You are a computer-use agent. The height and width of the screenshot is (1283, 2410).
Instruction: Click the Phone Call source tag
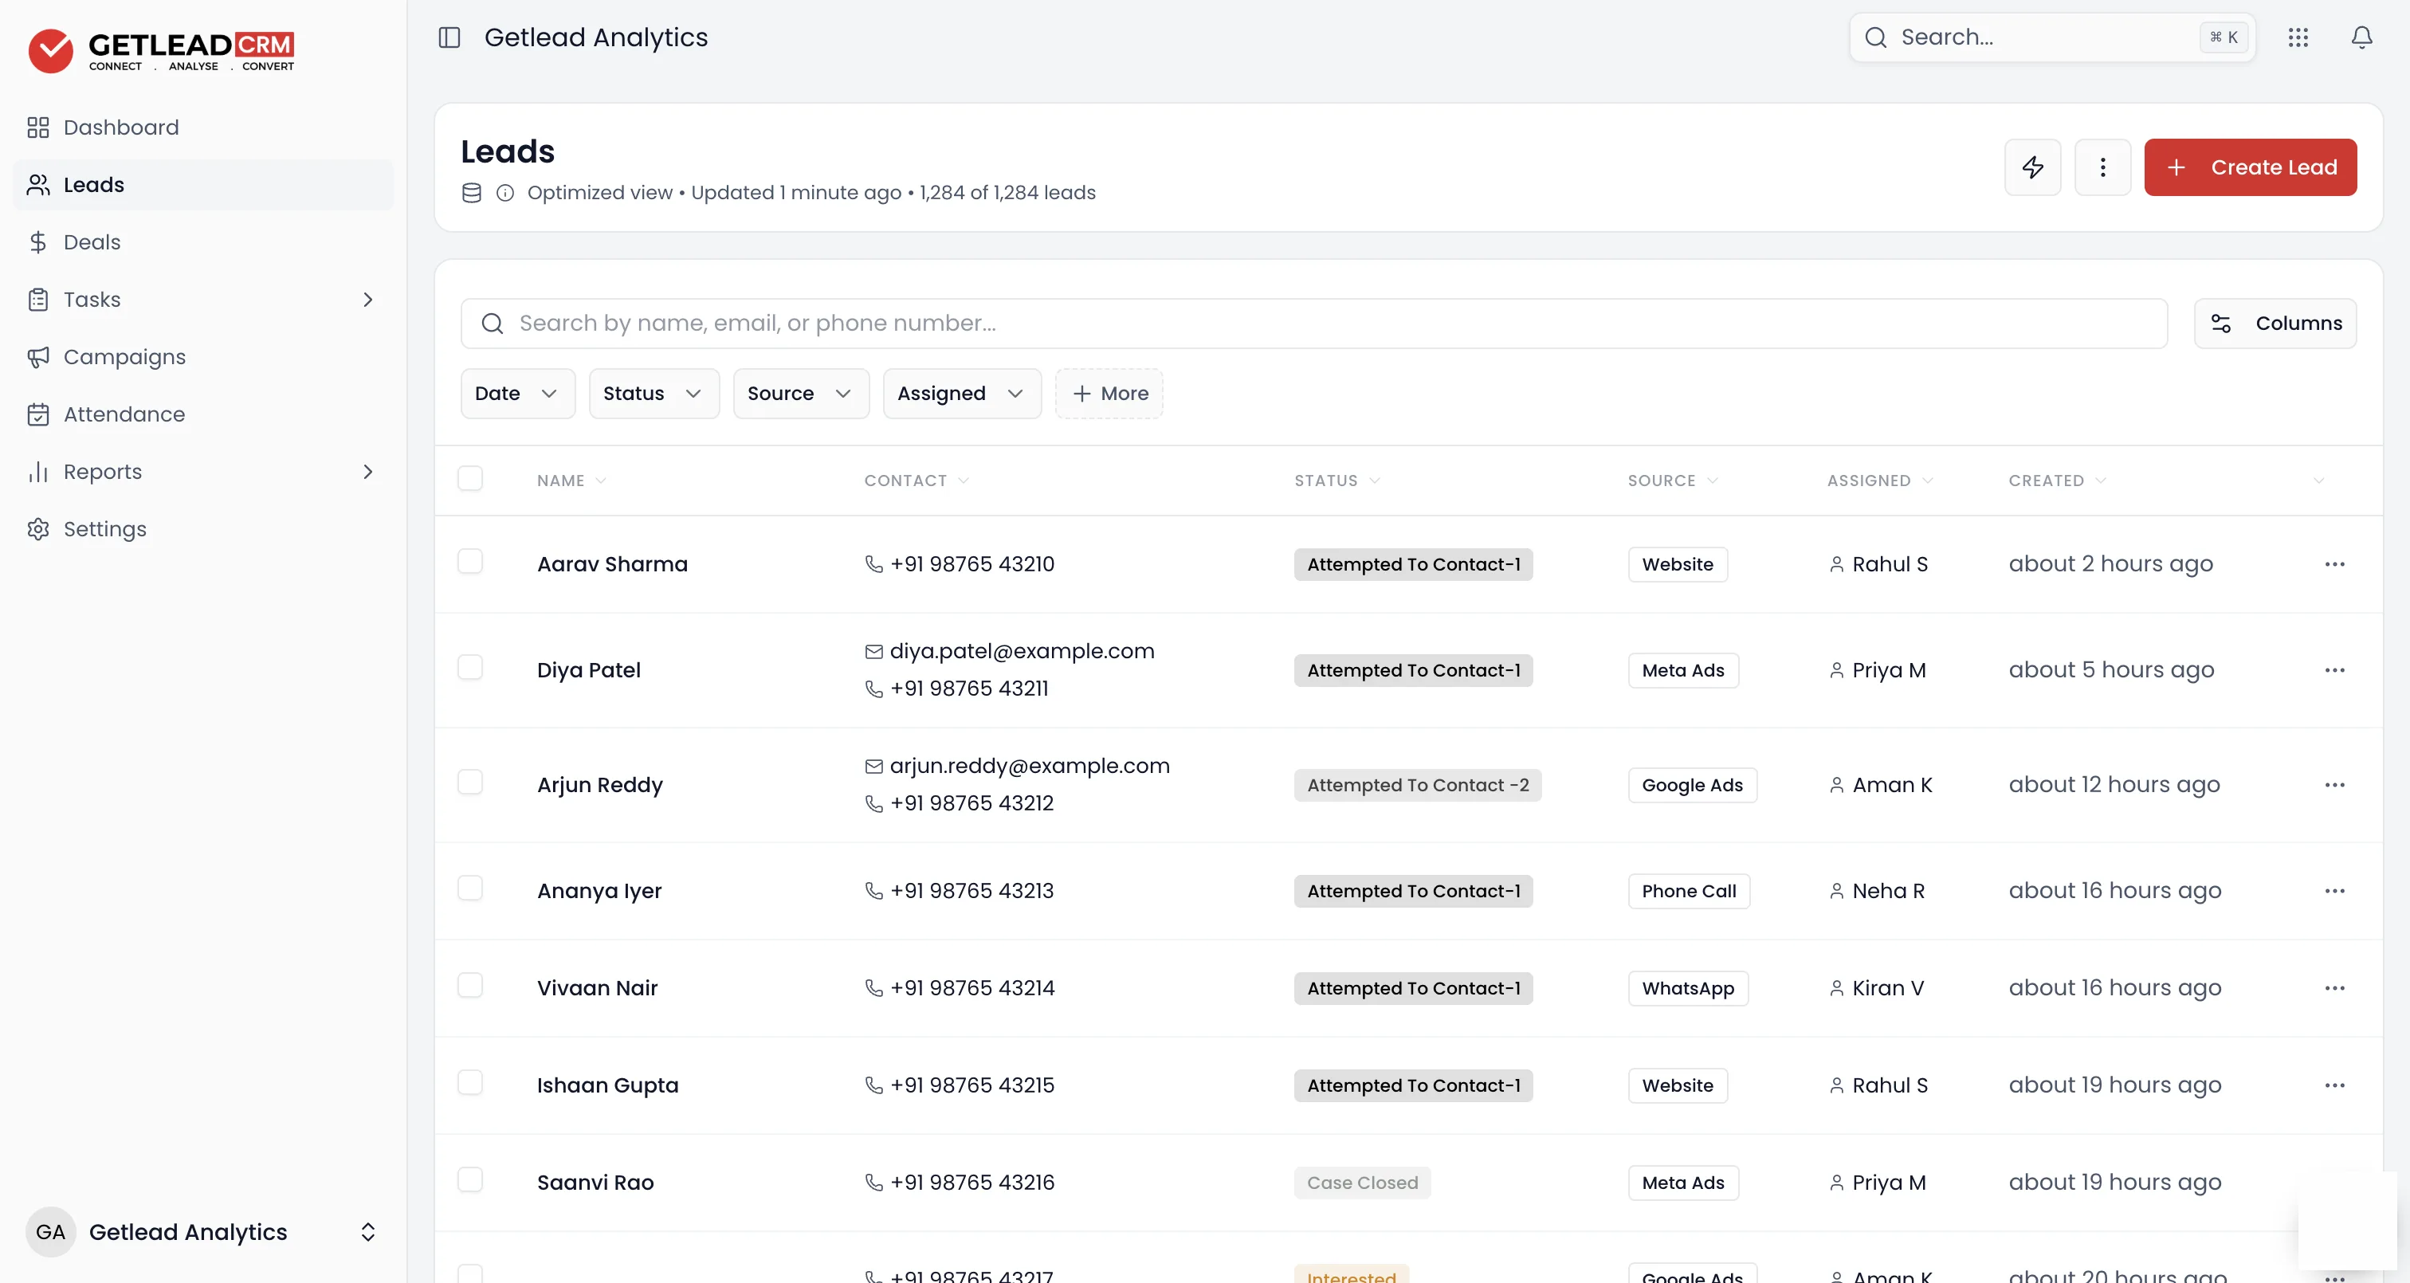pyautogui.click(x=1689, y=891)
